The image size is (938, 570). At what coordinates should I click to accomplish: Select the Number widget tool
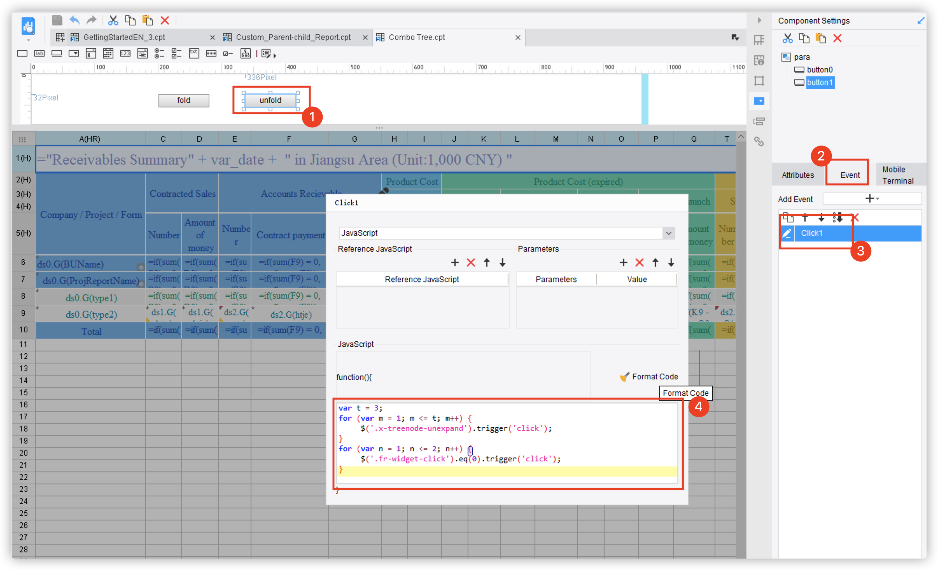(125, 53)
